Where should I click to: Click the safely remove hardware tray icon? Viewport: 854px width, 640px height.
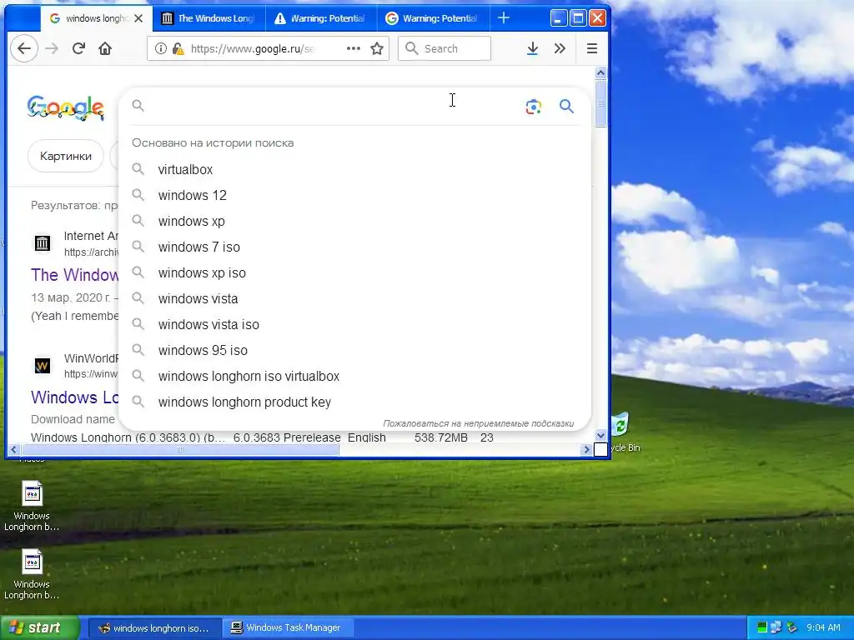(792, 628)
